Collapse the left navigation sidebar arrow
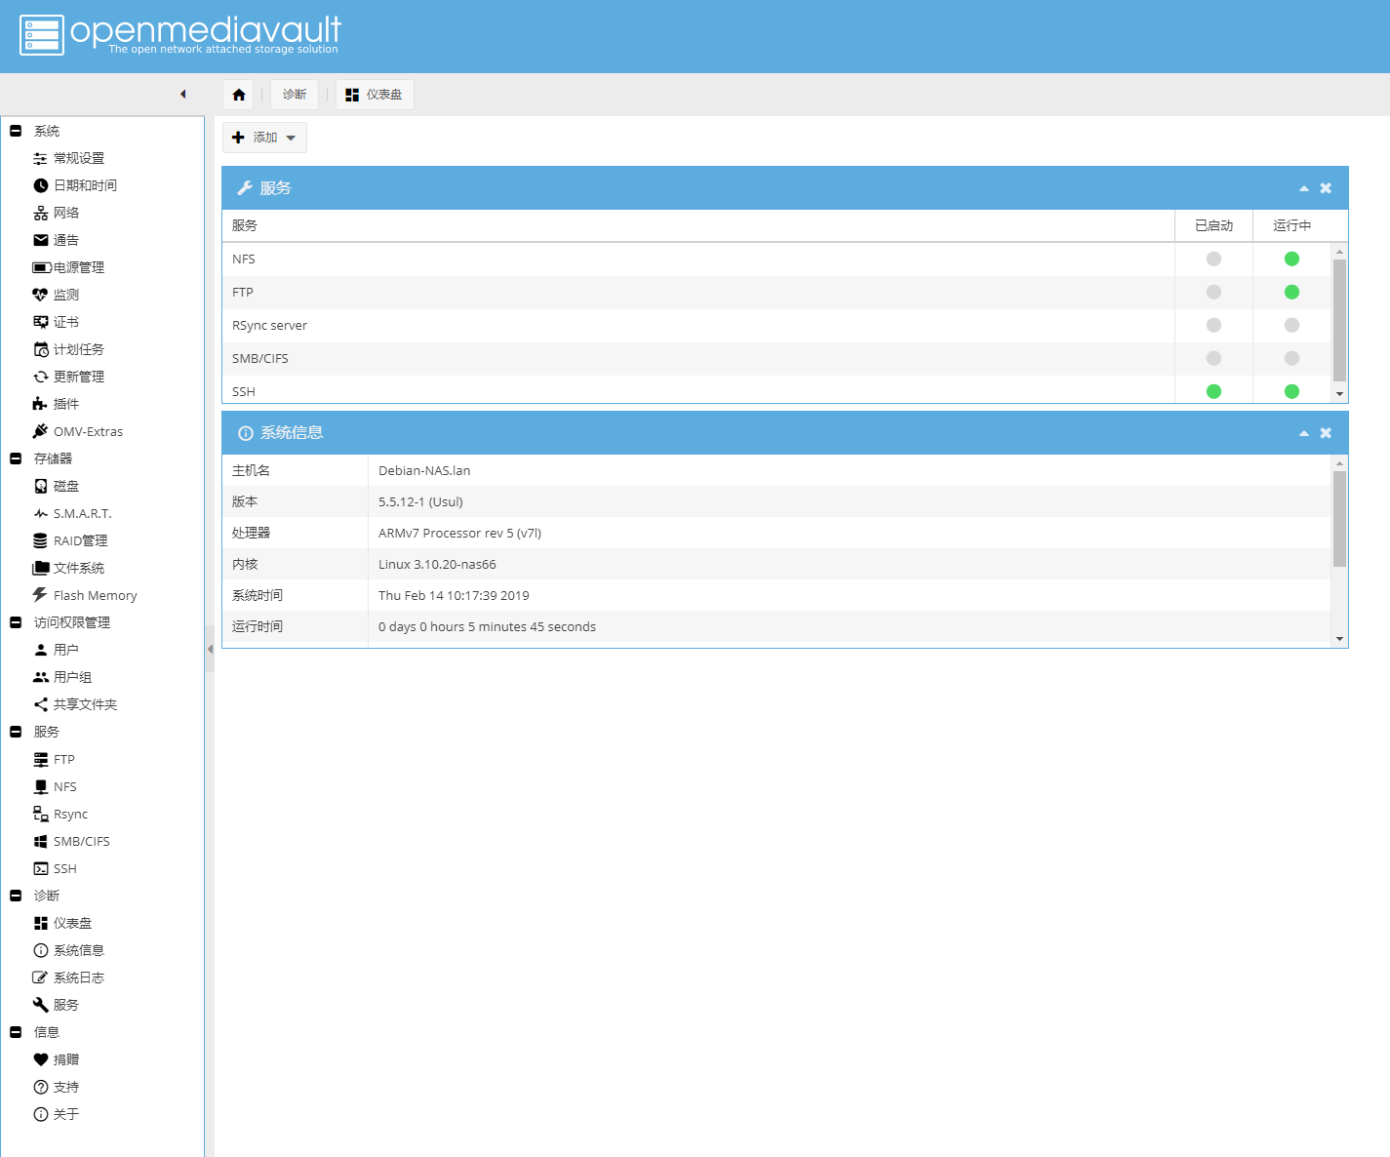This screenshot has width=1390, height=1157. [183, 95]
